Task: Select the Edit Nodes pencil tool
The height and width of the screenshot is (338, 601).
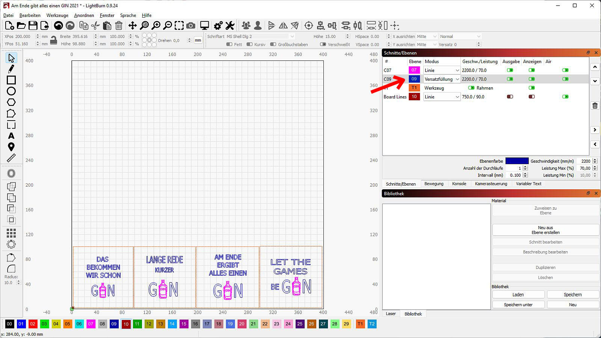Action: [11, 69]
